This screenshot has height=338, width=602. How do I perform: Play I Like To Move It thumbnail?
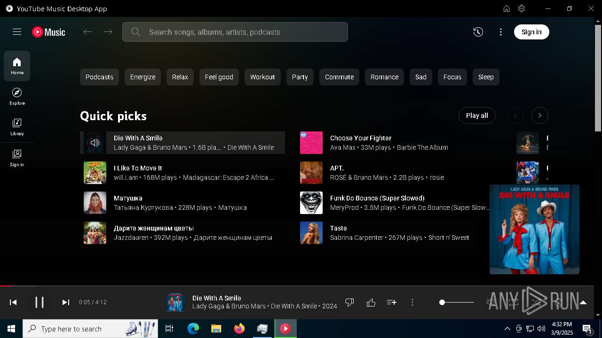pos(95,173)
